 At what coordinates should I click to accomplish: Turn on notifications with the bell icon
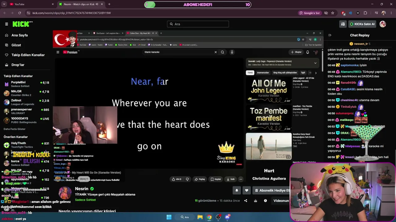tap(237, 191)
